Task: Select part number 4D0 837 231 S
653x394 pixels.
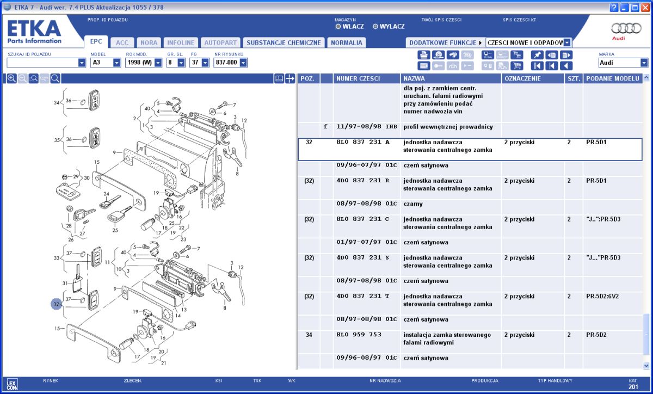Action: point(363,258)
